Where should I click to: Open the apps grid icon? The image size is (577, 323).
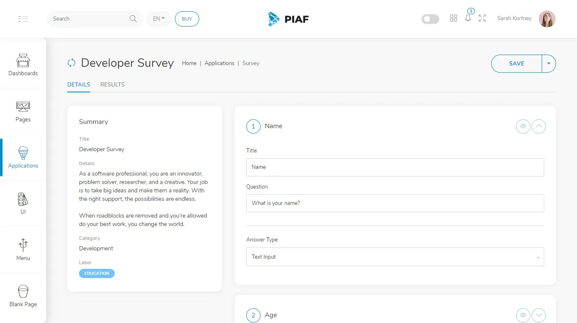[453, 18]
